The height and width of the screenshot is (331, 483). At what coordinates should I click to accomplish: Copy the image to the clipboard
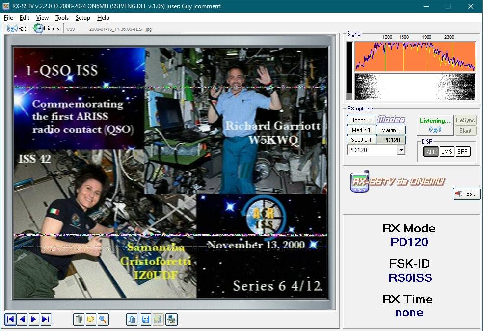132,319
